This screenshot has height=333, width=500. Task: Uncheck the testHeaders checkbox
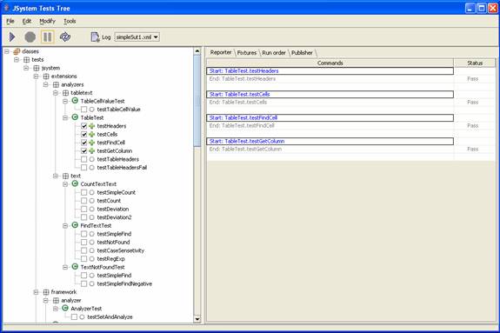coord(83,126)
